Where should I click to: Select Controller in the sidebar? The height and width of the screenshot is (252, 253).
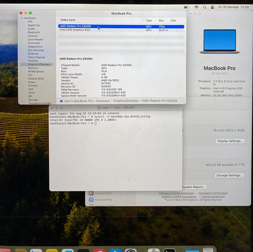pos(34,43)
